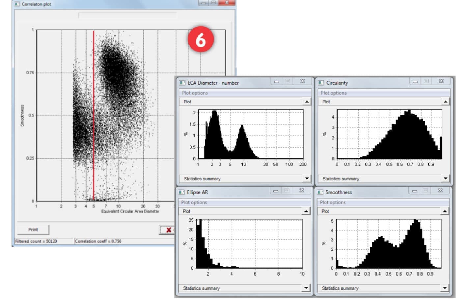Close the Circularity histogram window
The image size is (467, 299).
(441, 81)
